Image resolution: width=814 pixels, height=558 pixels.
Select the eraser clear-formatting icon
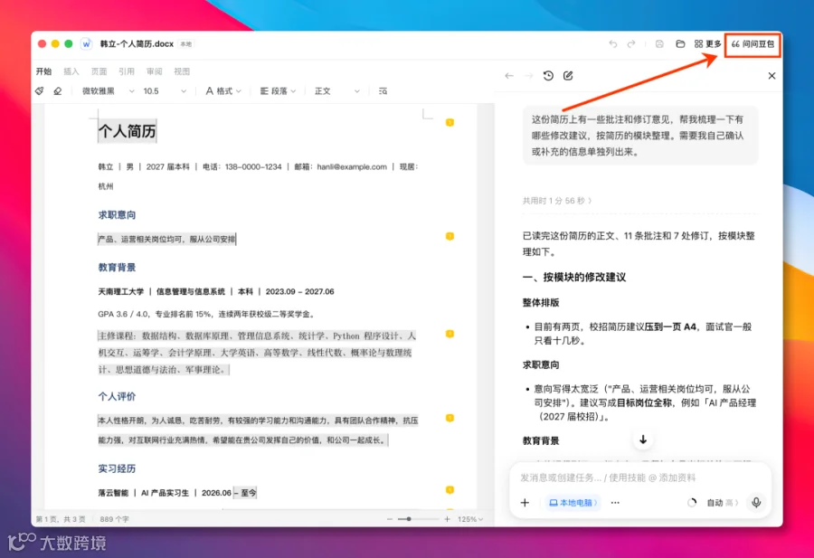point(58,90)
